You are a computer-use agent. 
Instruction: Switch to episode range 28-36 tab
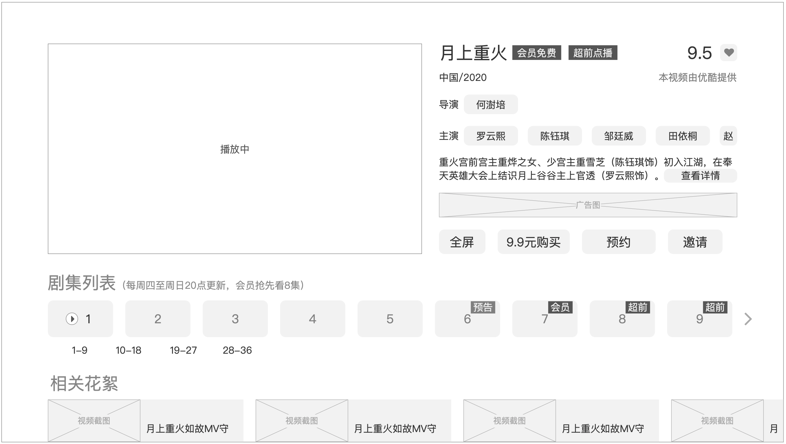pyautogui.click(x=237, y=350)
